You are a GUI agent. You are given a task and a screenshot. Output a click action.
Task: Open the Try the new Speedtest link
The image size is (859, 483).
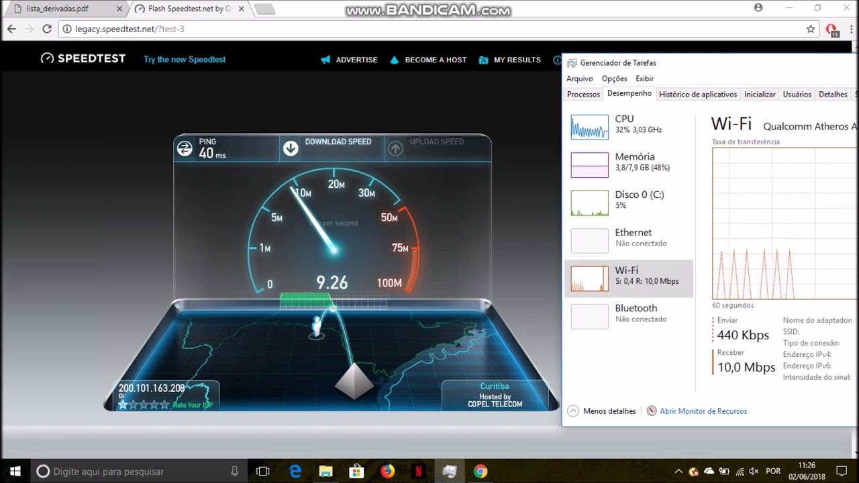[x=185, y=60]
